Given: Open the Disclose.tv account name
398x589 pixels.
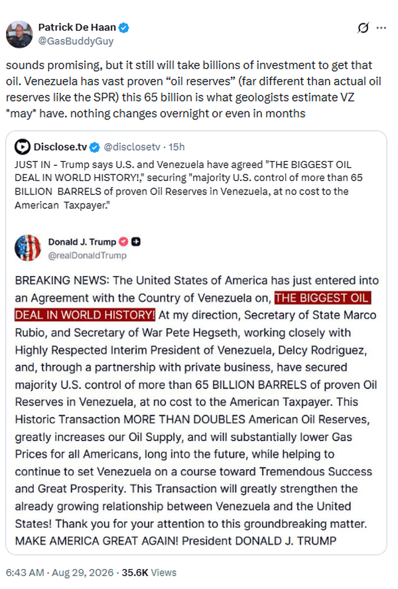Looking at the screenshot, I should coord(60,147).
